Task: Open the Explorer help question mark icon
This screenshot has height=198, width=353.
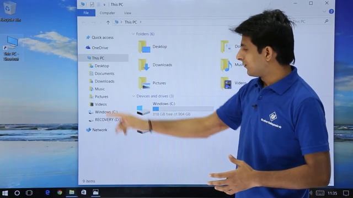Action: (x=331, y=12)
